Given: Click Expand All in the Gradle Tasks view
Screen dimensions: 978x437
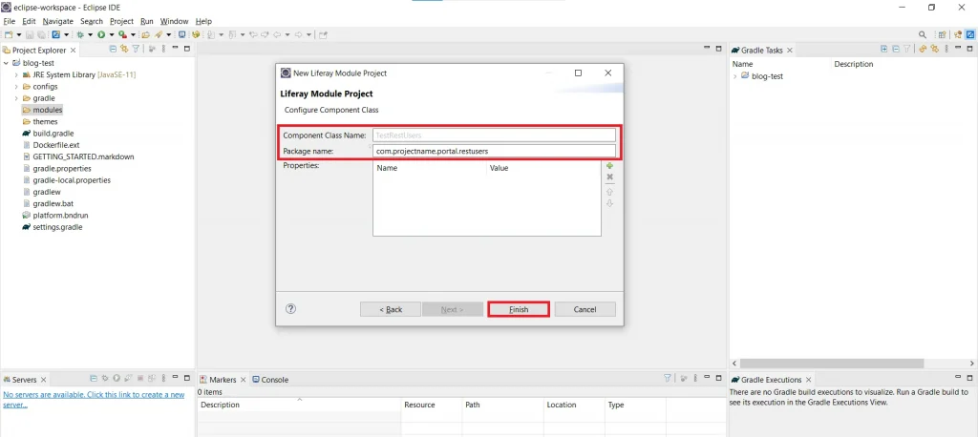Looking at the screenshot, I should [x=883, y=49].
